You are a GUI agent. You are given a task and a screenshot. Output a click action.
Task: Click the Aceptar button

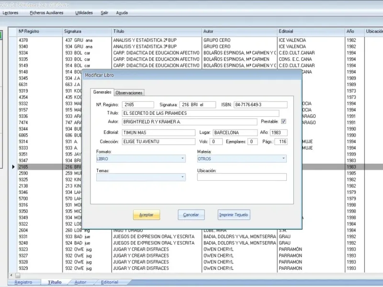[x=146, y=215]
